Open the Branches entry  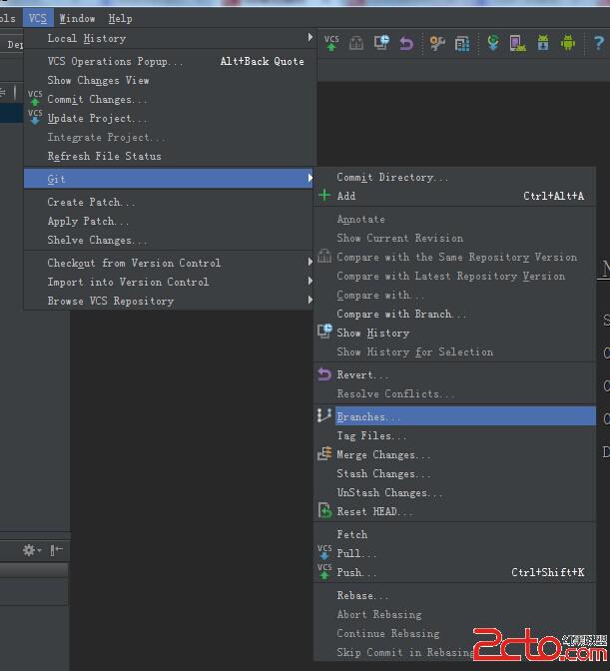click(455, 416)
